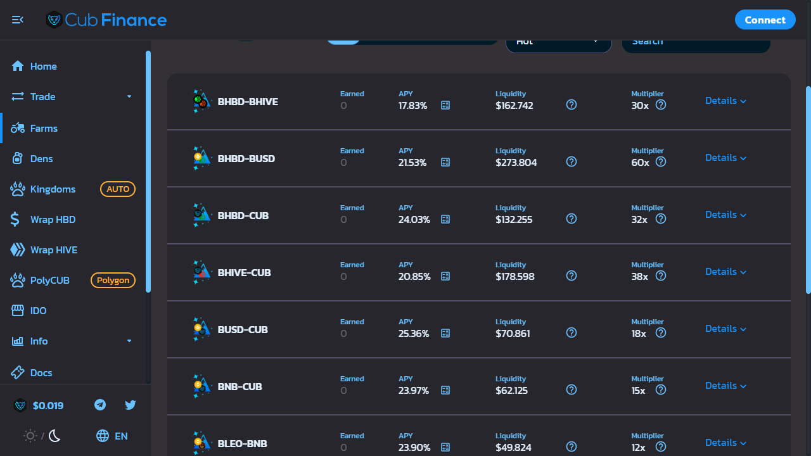Show liquidity help for BNB-CUB
Screen dimensions: 811x456
coord(572,389)
